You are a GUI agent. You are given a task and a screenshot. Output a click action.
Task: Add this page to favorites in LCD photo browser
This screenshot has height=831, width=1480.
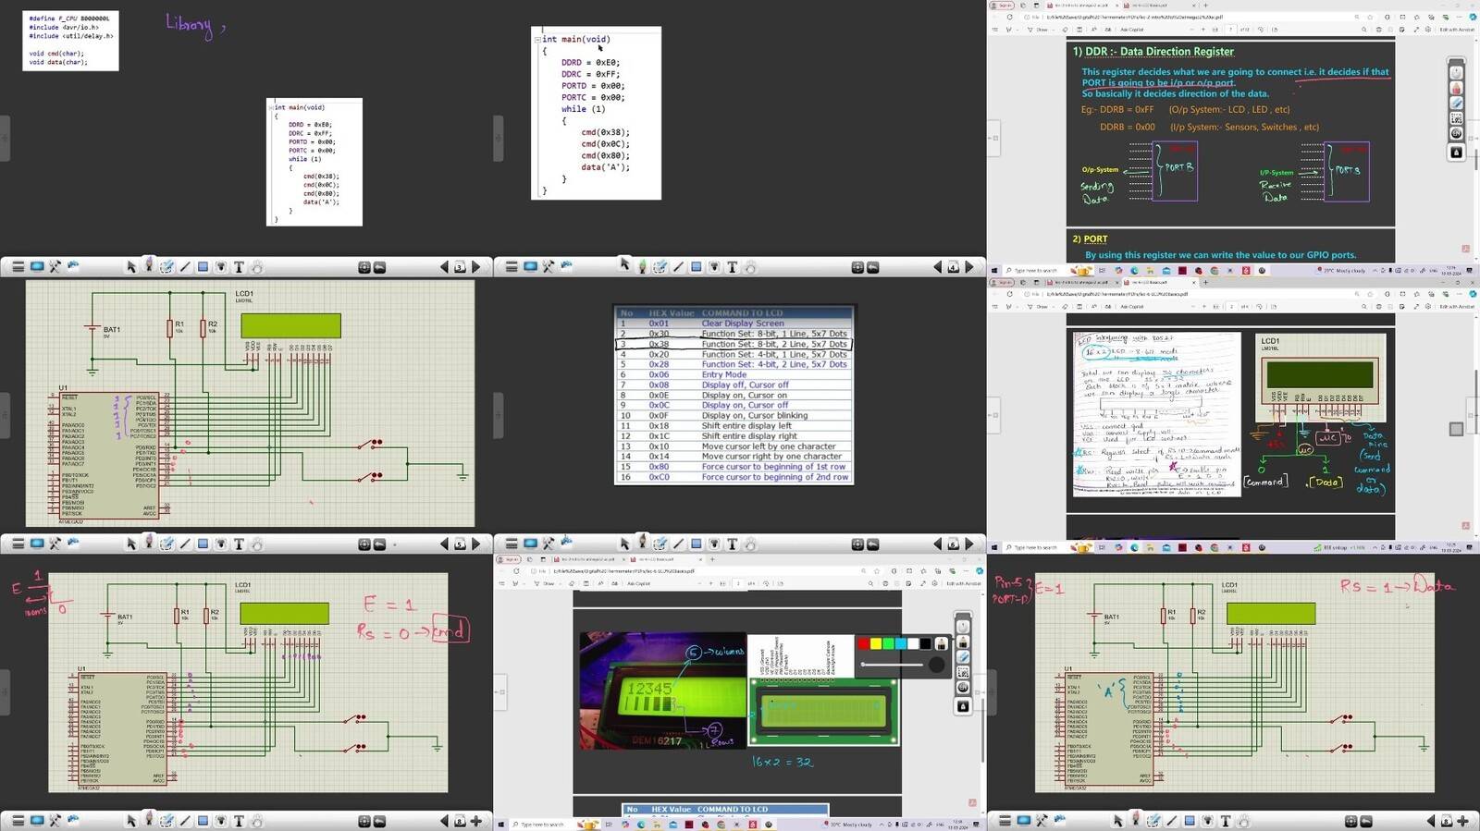pos(879,570)
